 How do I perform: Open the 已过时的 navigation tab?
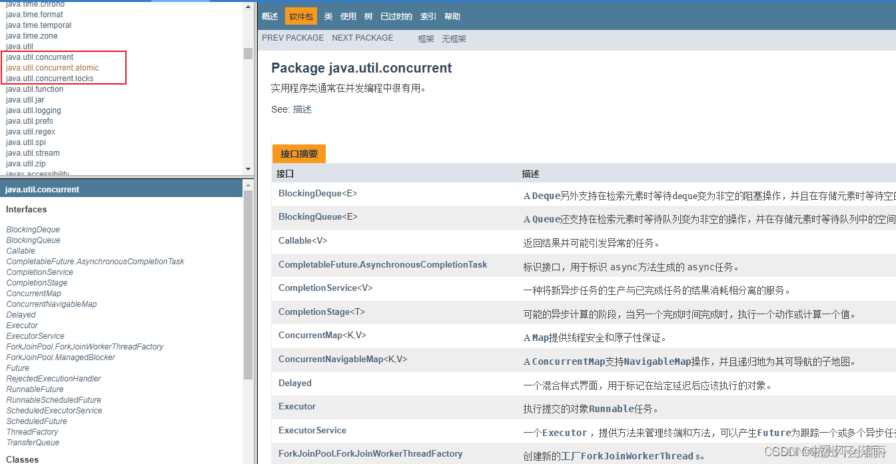pos(396,17)
